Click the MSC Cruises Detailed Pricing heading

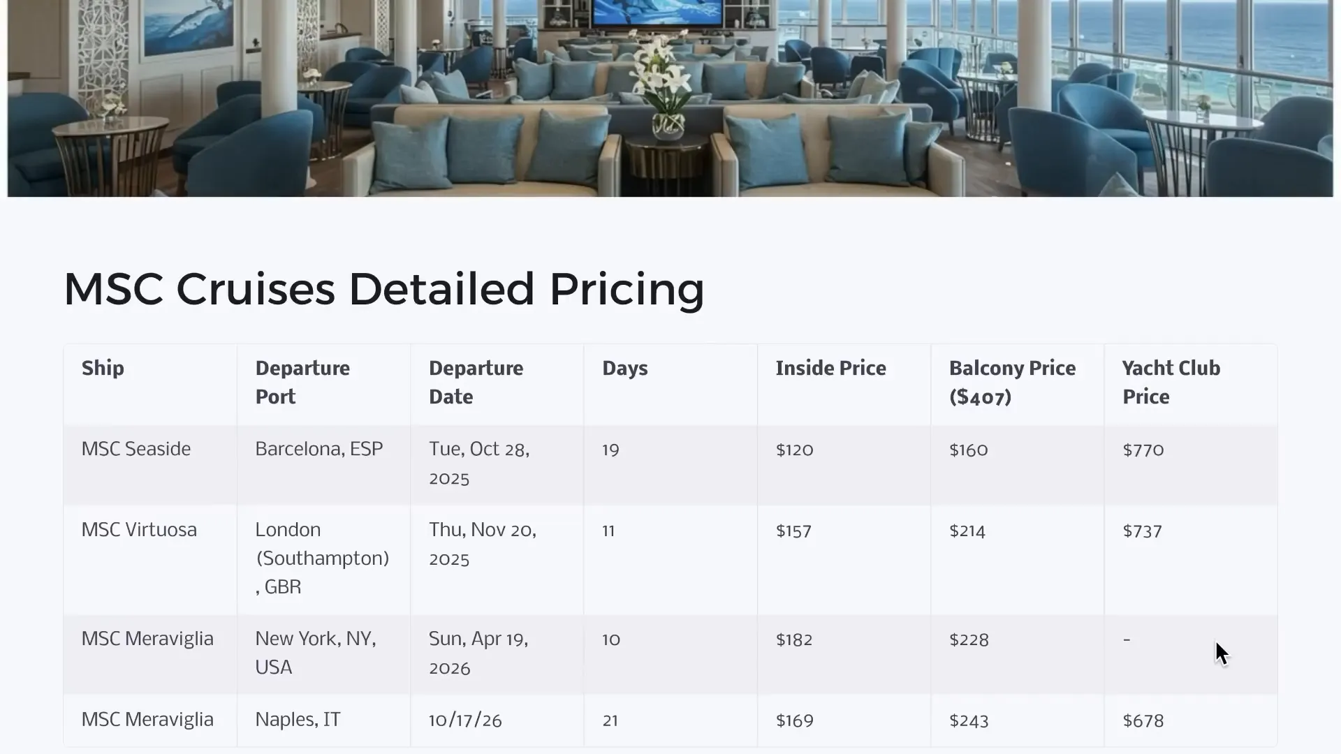(383, 289)
